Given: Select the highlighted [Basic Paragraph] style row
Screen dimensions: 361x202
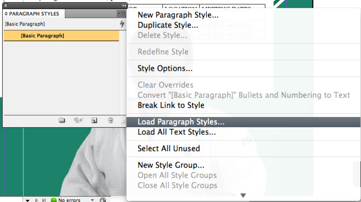Looking at the screenshot, I should (x=61, y=36).
